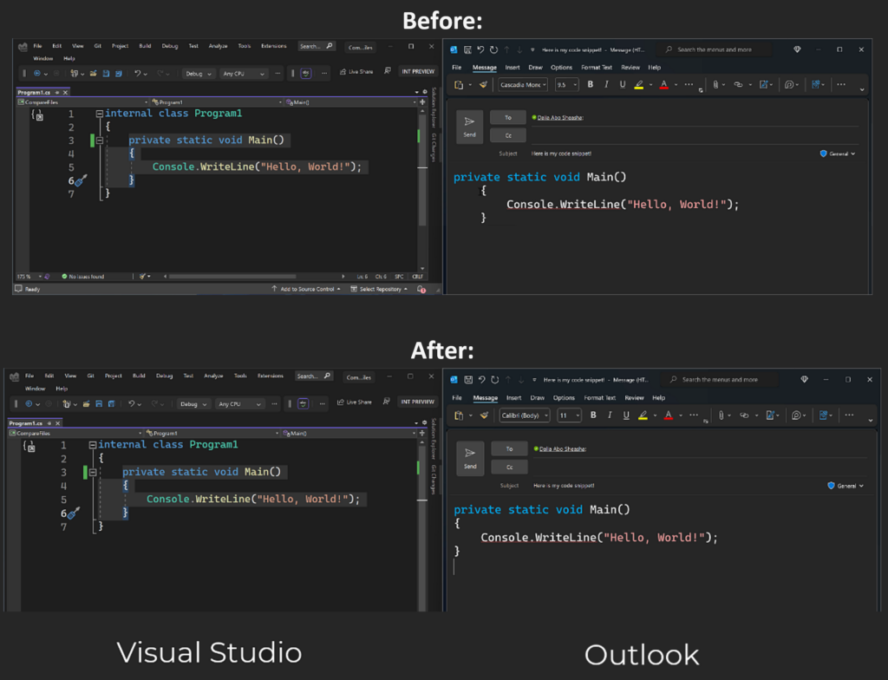Click the Undo icon in Outlook's title bar

480,49
